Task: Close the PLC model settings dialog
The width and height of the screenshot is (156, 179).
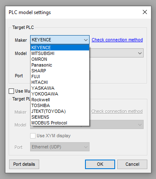Action: pyautogui.click(x=145, y=12)
